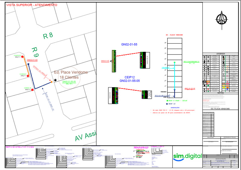Image resolution: width=241 pixels, height=170 pixels.
Task: Click the sim.digital logo
Action: 187,157
